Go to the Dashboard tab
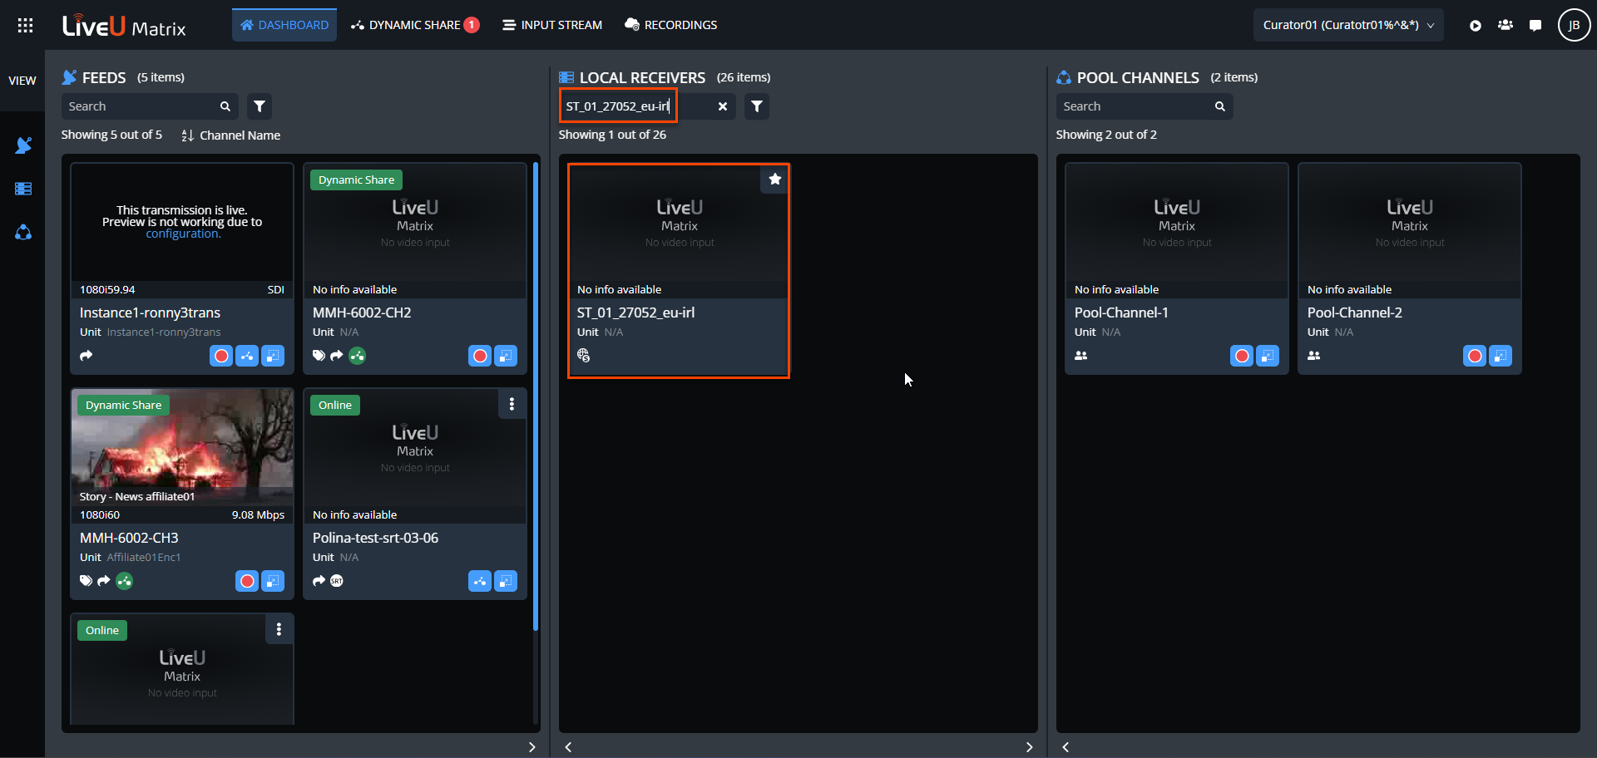This screenshot has width=1597, height=758. point(284,25)
